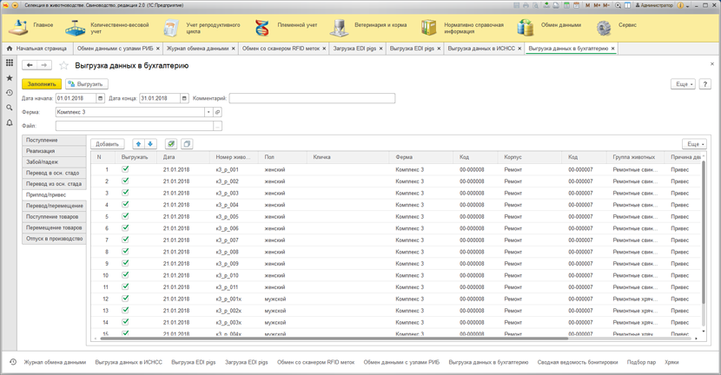Move row down with blue arrow
Image resolution: width=721 pixels, height=375 pixels.
(x=150, y=144)
